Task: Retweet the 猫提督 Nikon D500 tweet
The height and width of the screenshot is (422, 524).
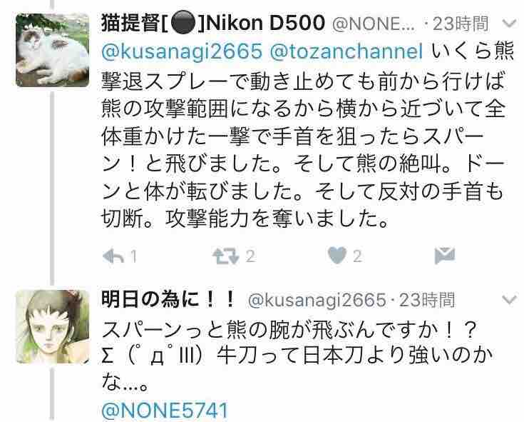Action: [x=226, y=256]
